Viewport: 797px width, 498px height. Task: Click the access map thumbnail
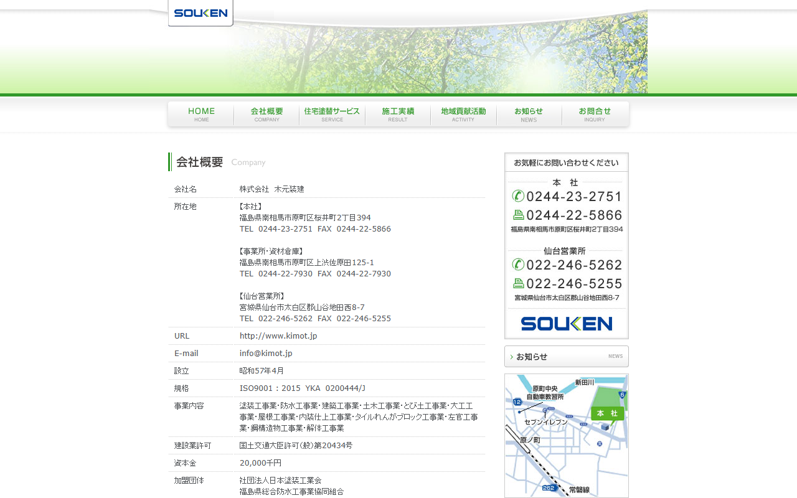(x=567, y=436)
